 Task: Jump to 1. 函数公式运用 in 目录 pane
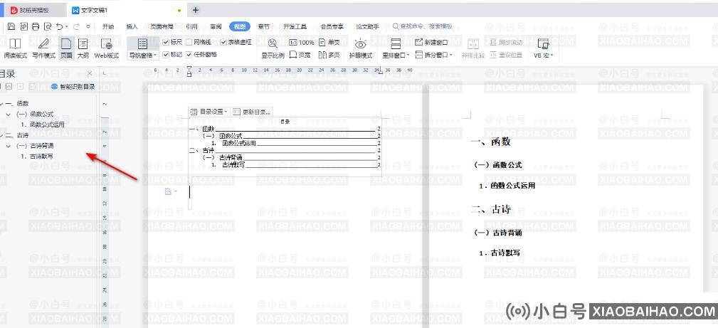coord(43,125)
